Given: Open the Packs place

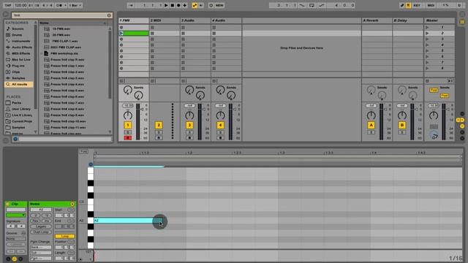Looking at the screenshot, I should coord(16,103).
